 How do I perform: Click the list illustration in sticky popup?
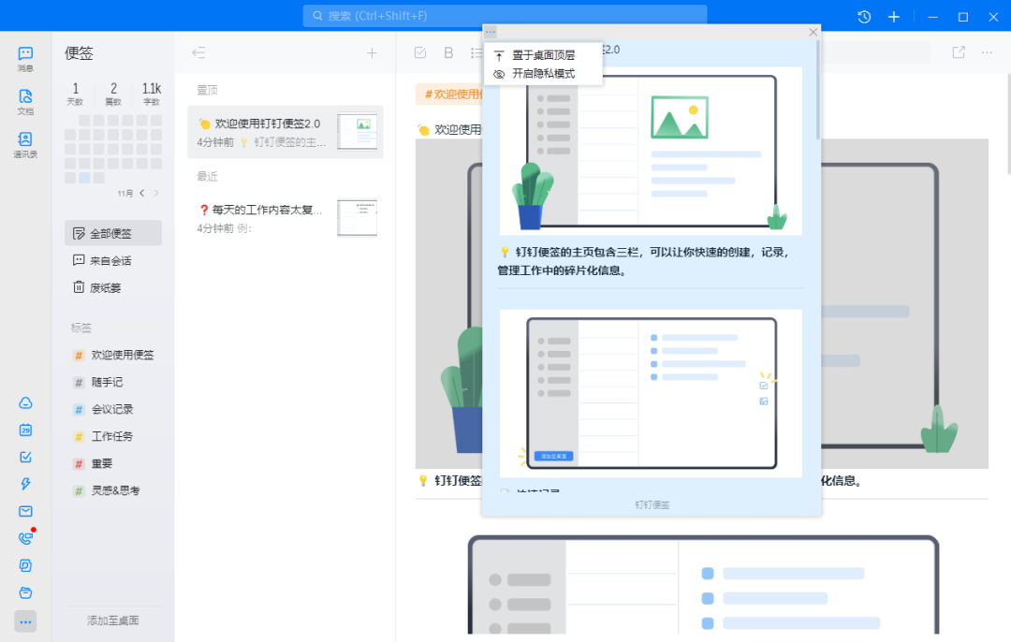click(x=651, y=393)
